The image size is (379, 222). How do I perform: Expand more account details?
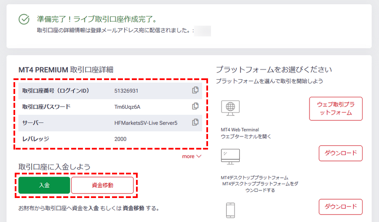click(192, 156)
